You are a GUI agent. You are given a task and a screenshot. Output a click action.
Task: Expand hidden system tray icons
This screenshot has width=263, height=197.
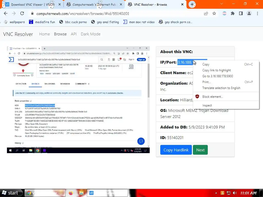tap(216, 193)
